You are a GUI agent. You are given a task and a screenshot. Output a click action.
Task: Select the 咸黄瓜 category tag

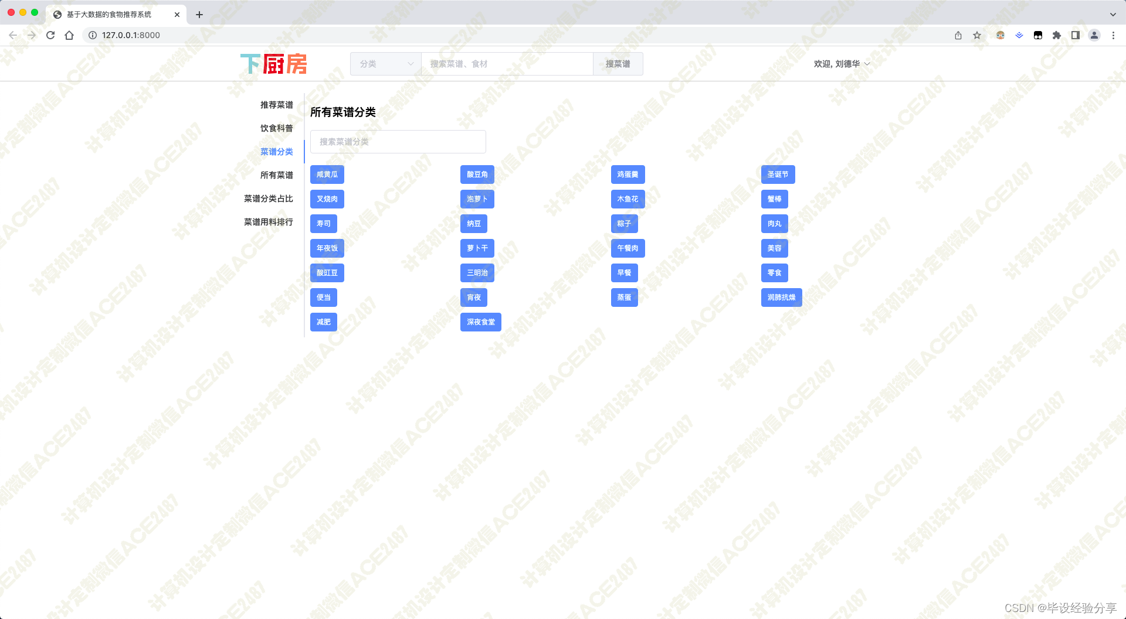tap(327, 175)
